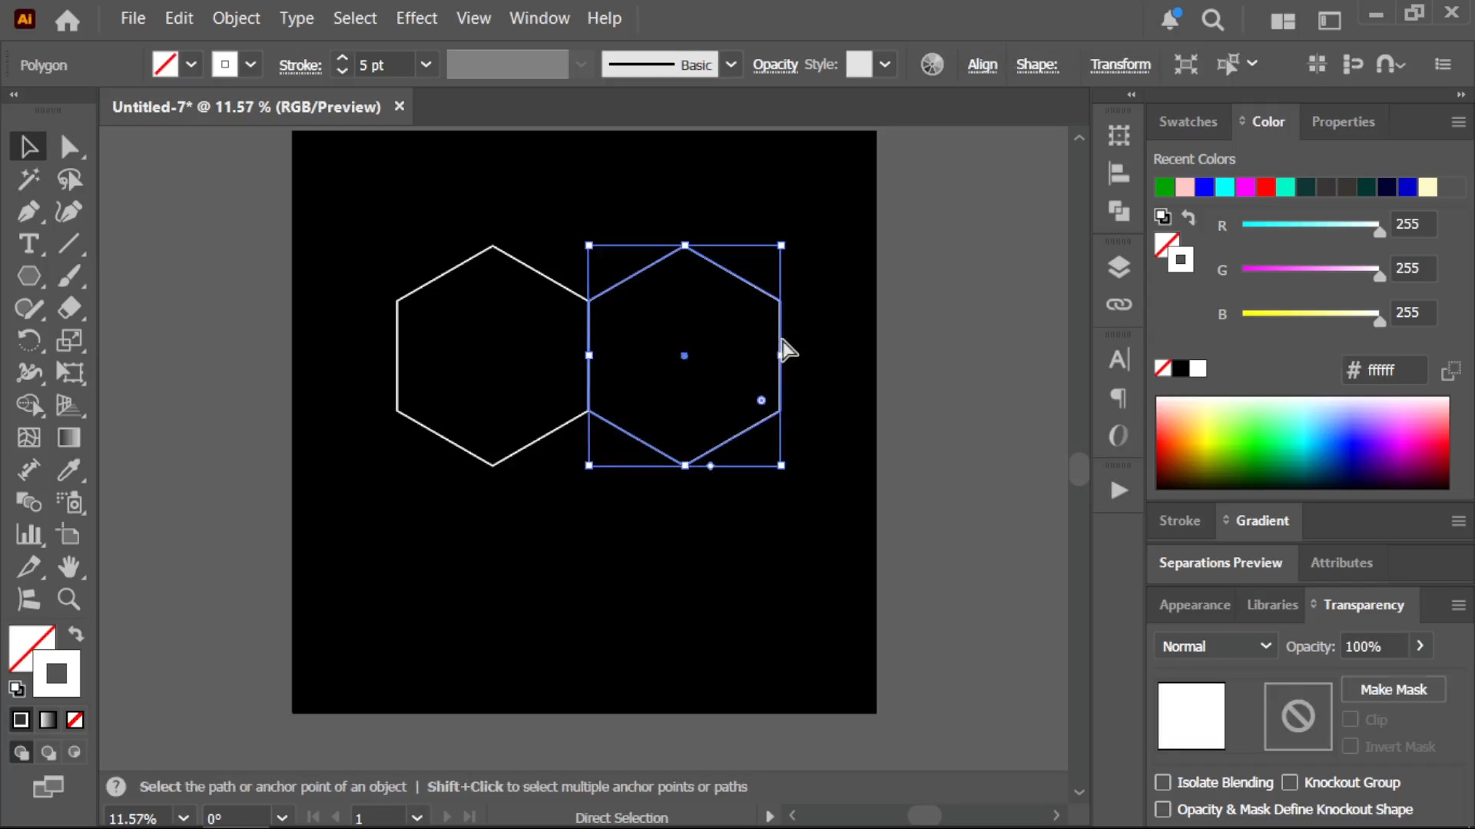Open the stroke color dropdown in control bar
1475x829 pixels.
[x=250, y=64]
